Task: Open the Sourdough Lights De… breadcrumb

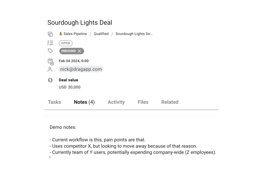Action: click(134, 34)
